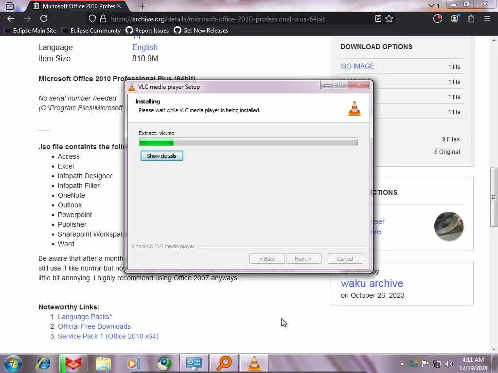Click the taskbar clock 4:11 AM
The image size is (498, 373).
473,360
